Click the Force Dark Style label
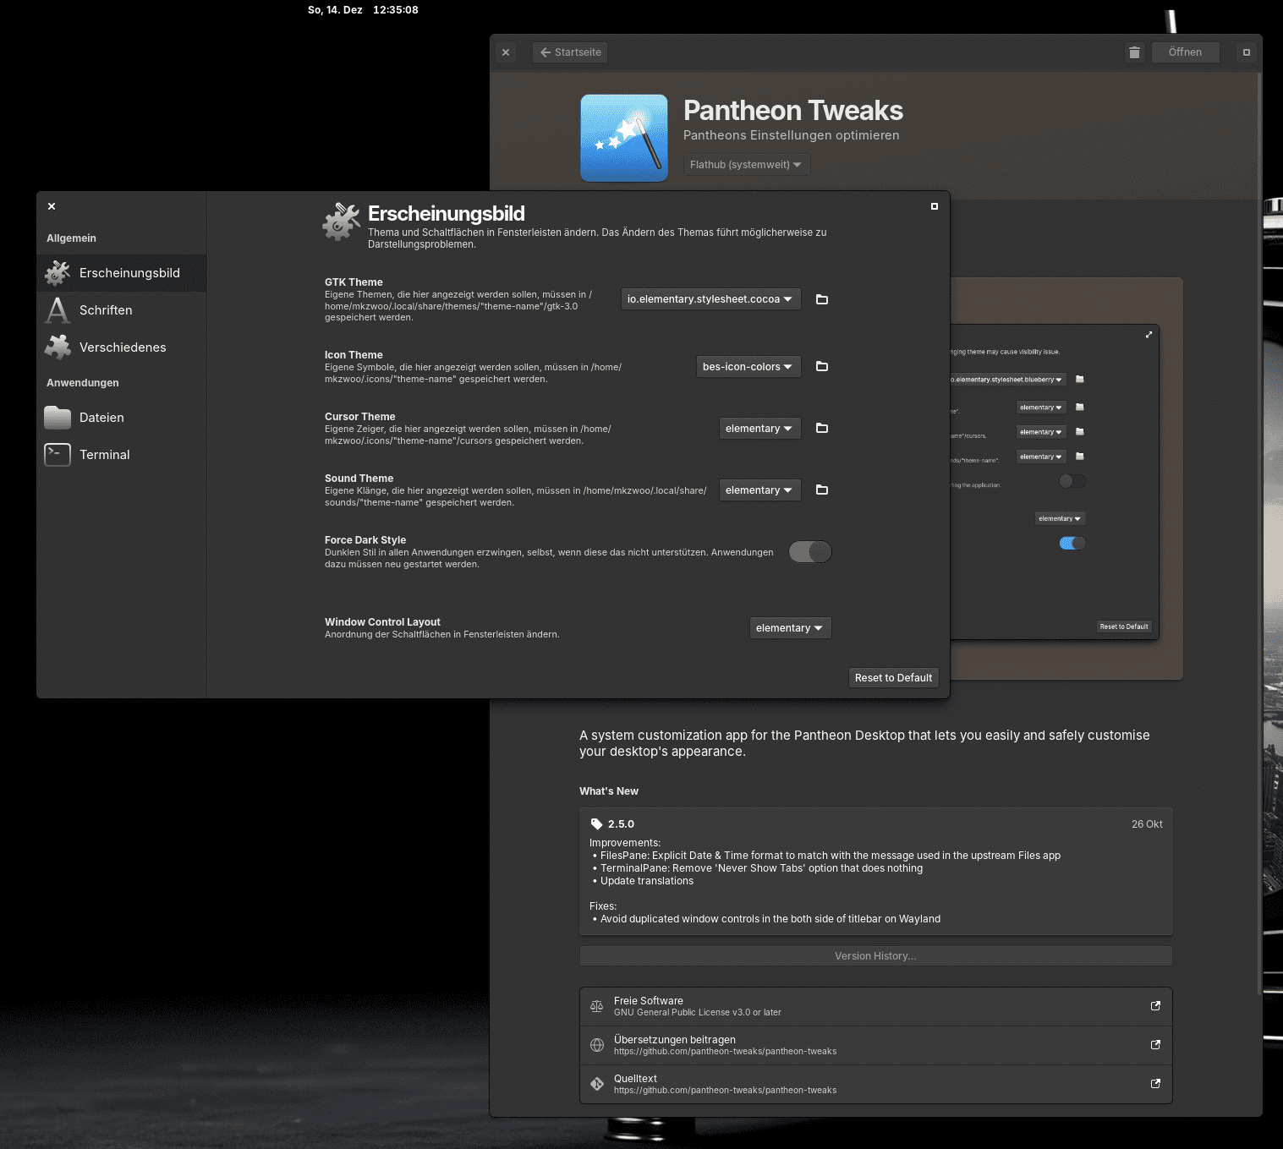The image size is (1283, 1149). 365,540
